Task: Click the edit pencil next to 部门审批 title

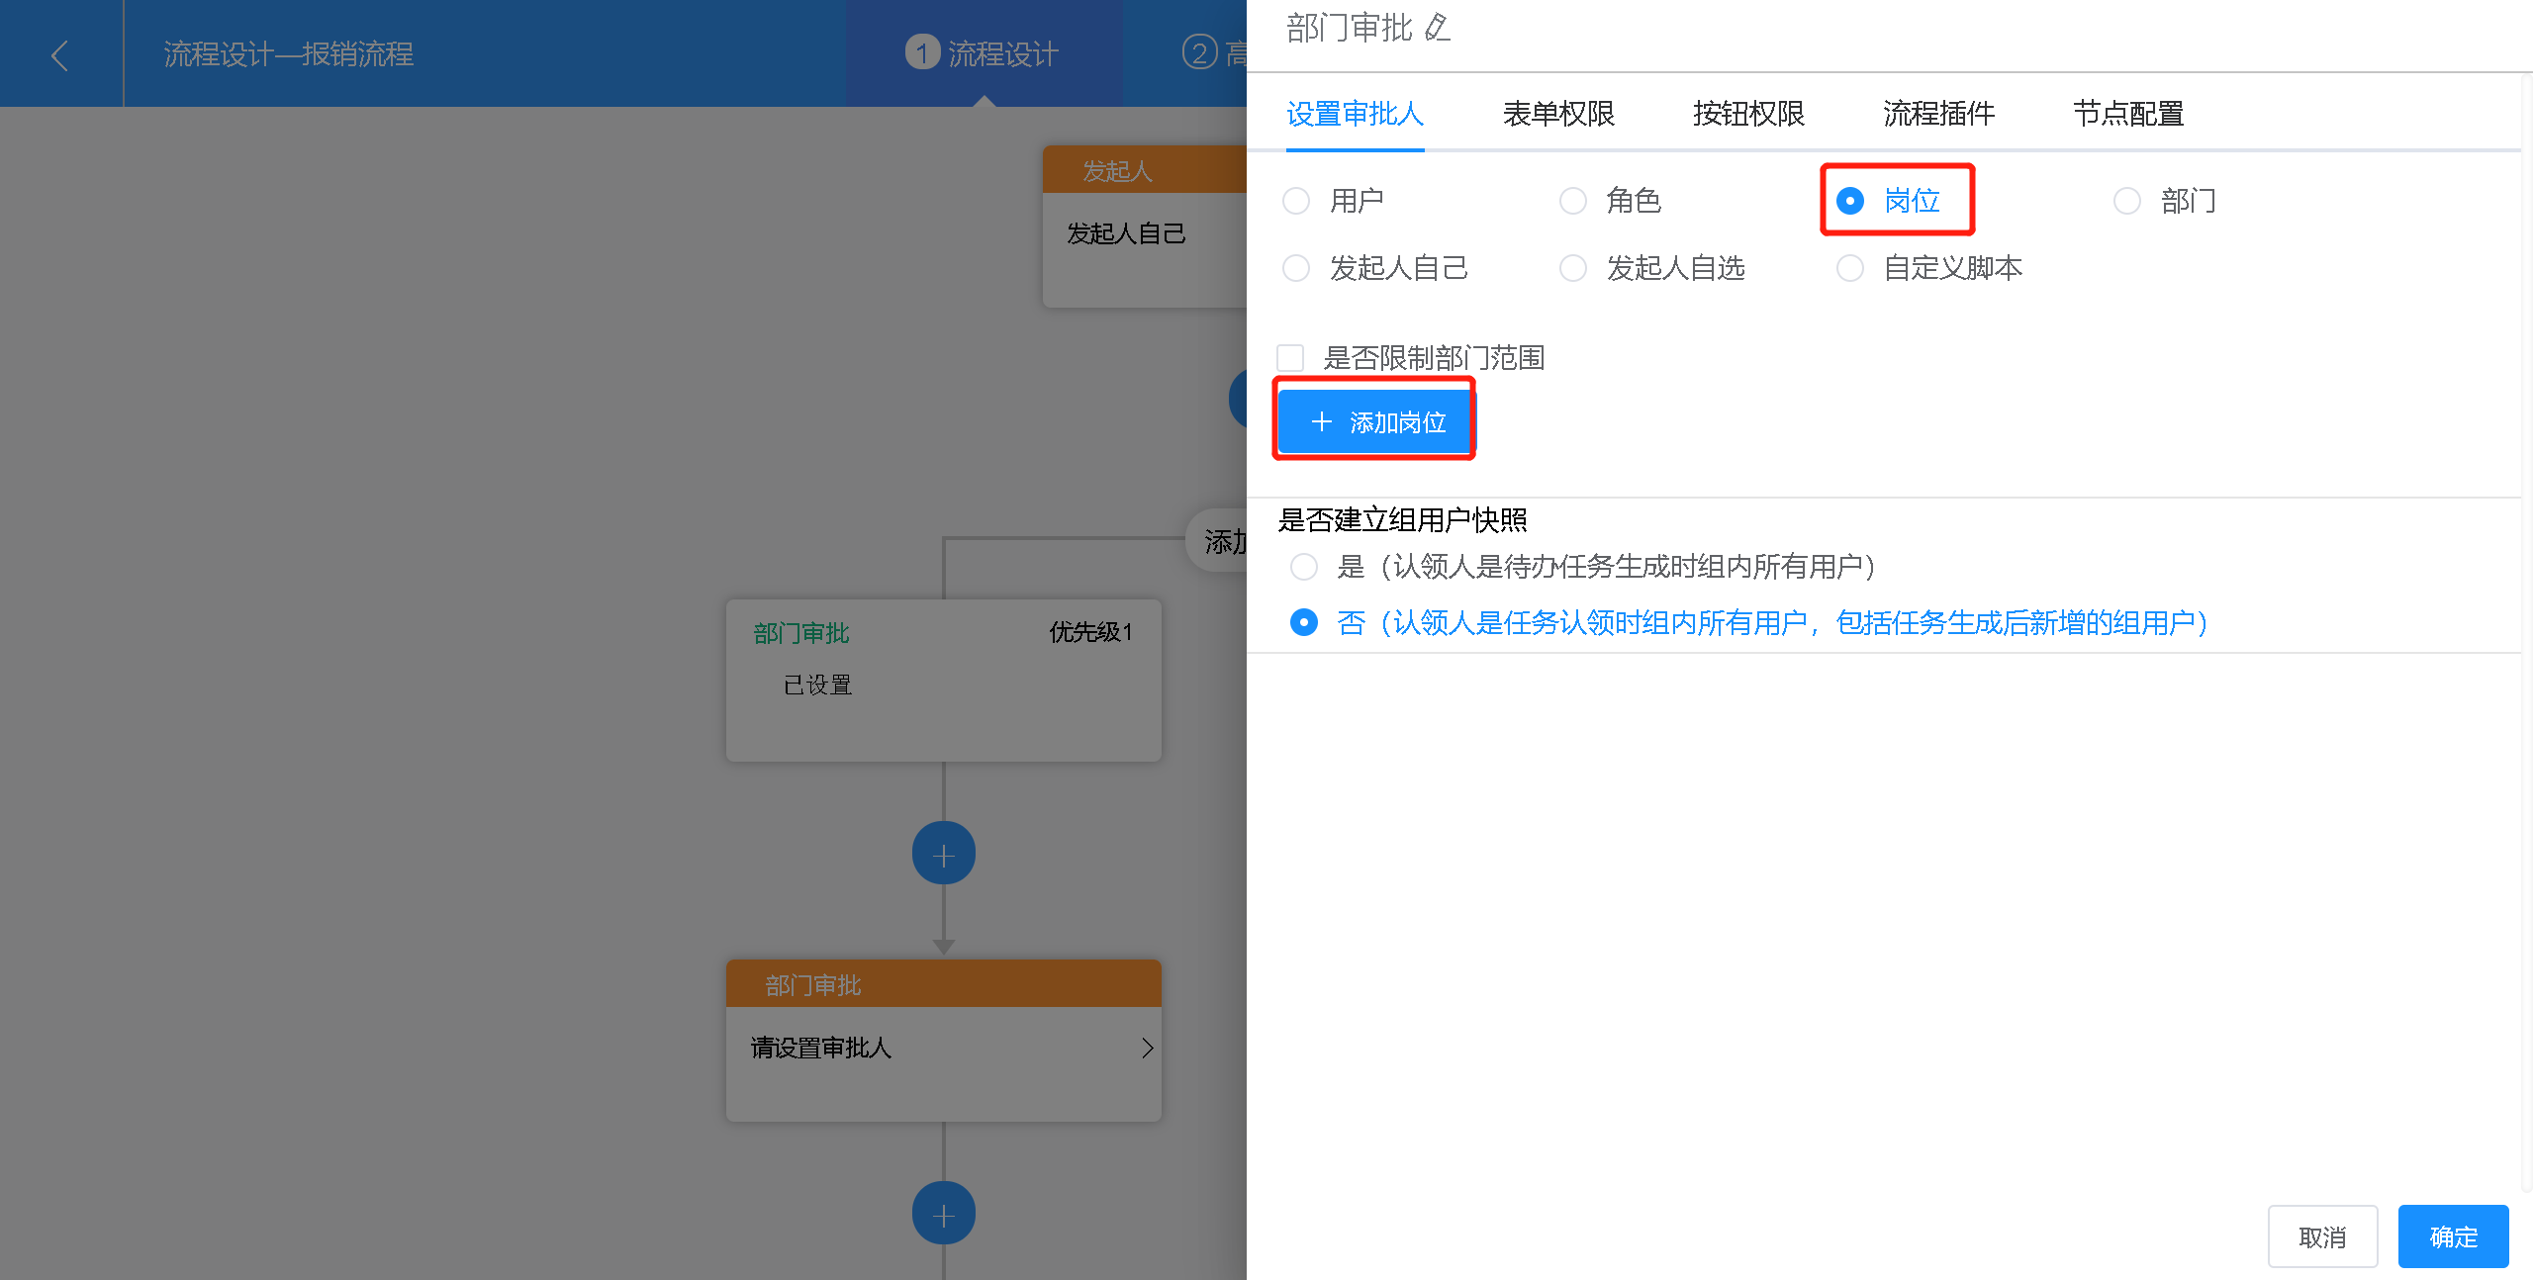Action: [x=1438, y=28]
